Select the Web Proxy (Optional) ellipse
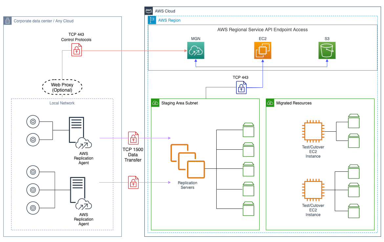The height and width of the screenshot is (242, 384). pos(62,87)
